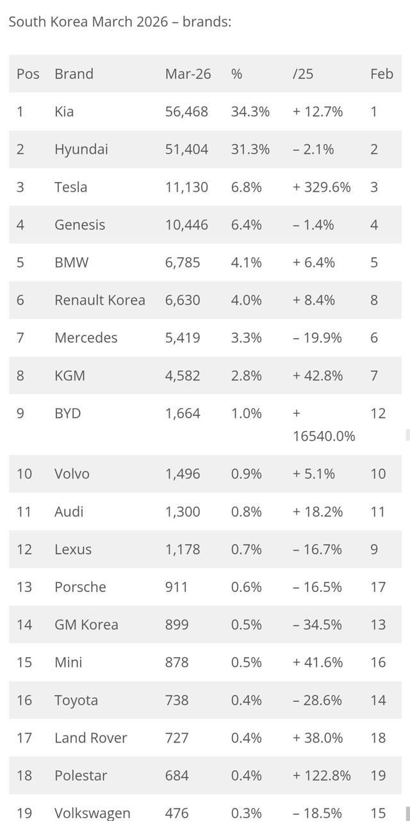This screenshot has height=821, width=410.
Task: Click the Porsche brand cell
Action: pos(80,587)
